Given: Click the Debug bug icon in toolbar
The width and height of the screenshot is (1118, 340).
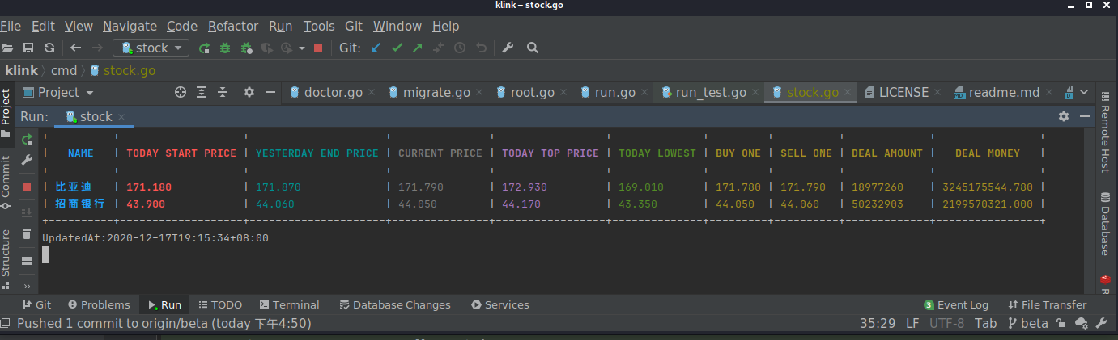Looking at the screenshot, I should point(225,48).
